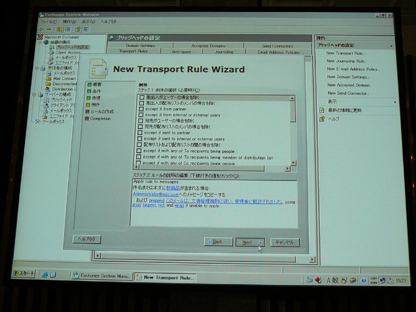Check 'except if from internal or external users'
Image resolution: width=416 pixels, height=312 pixels.
[x=141, y=115]
